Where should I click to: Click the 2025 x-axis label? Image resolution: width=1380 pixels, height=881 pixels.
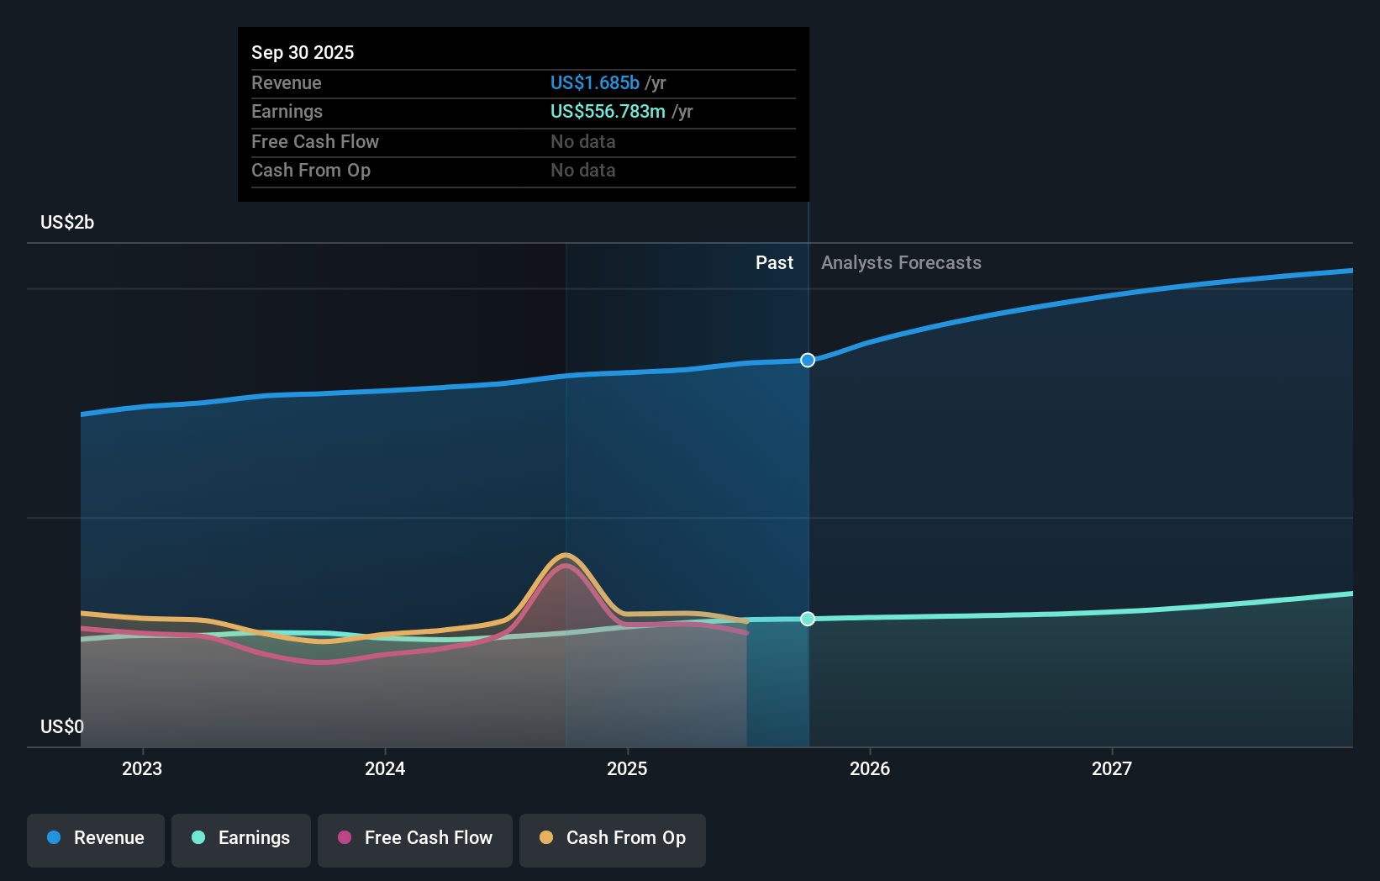click(x=627, y=768)
